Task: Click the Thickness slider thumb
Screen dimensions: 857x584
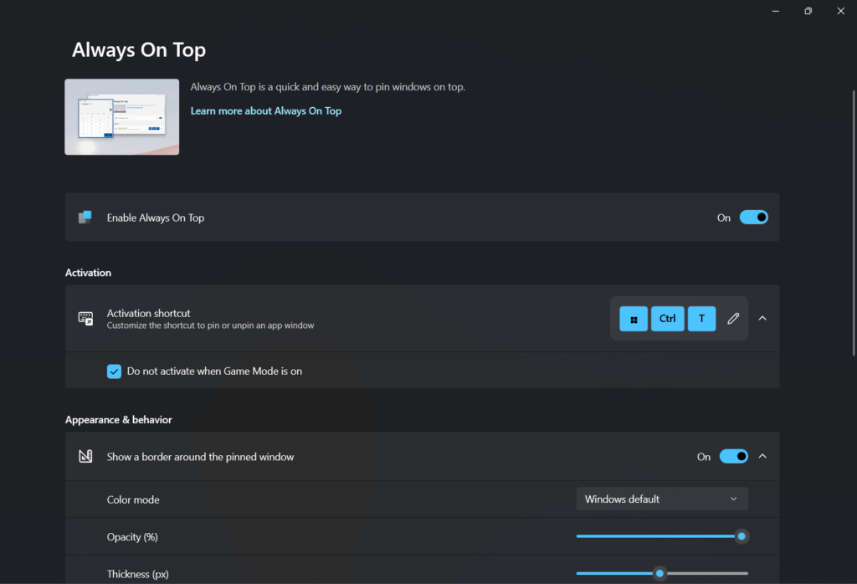Action: click(x=659, y=574)
